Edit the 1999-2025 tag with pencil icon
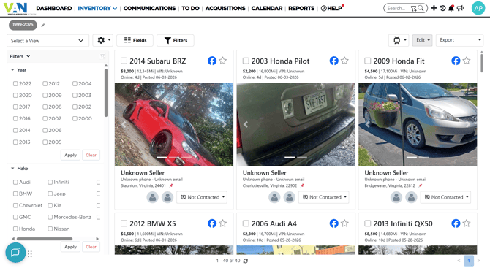The height and width of the screenshot is (268, 490). [x=43, y=26]
